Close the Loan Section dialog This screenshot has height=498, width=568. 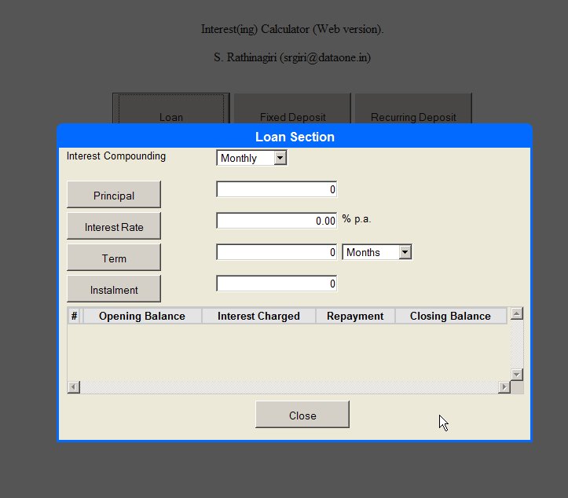[x=302, y=415]
